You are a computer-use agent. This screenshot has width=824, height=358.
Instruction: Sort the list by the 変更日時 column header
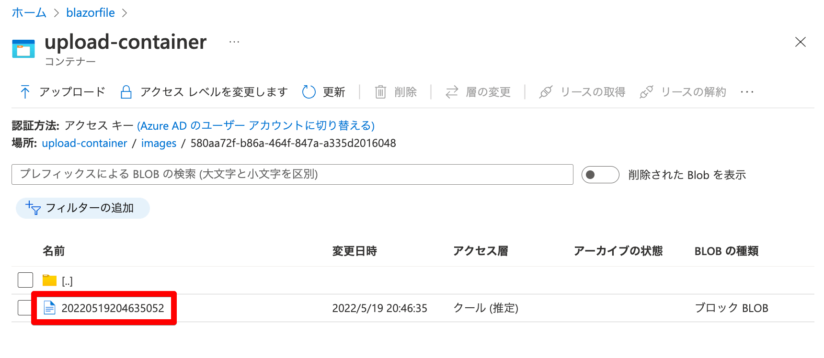tap(355, 251)
